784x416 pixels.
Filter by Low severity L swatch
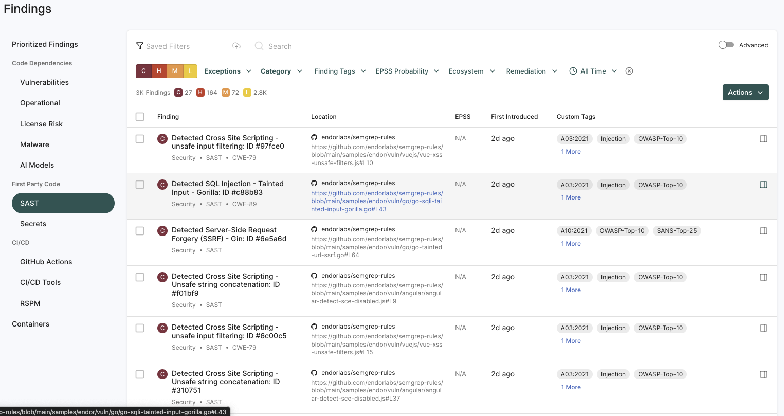(x=190, y=71)
